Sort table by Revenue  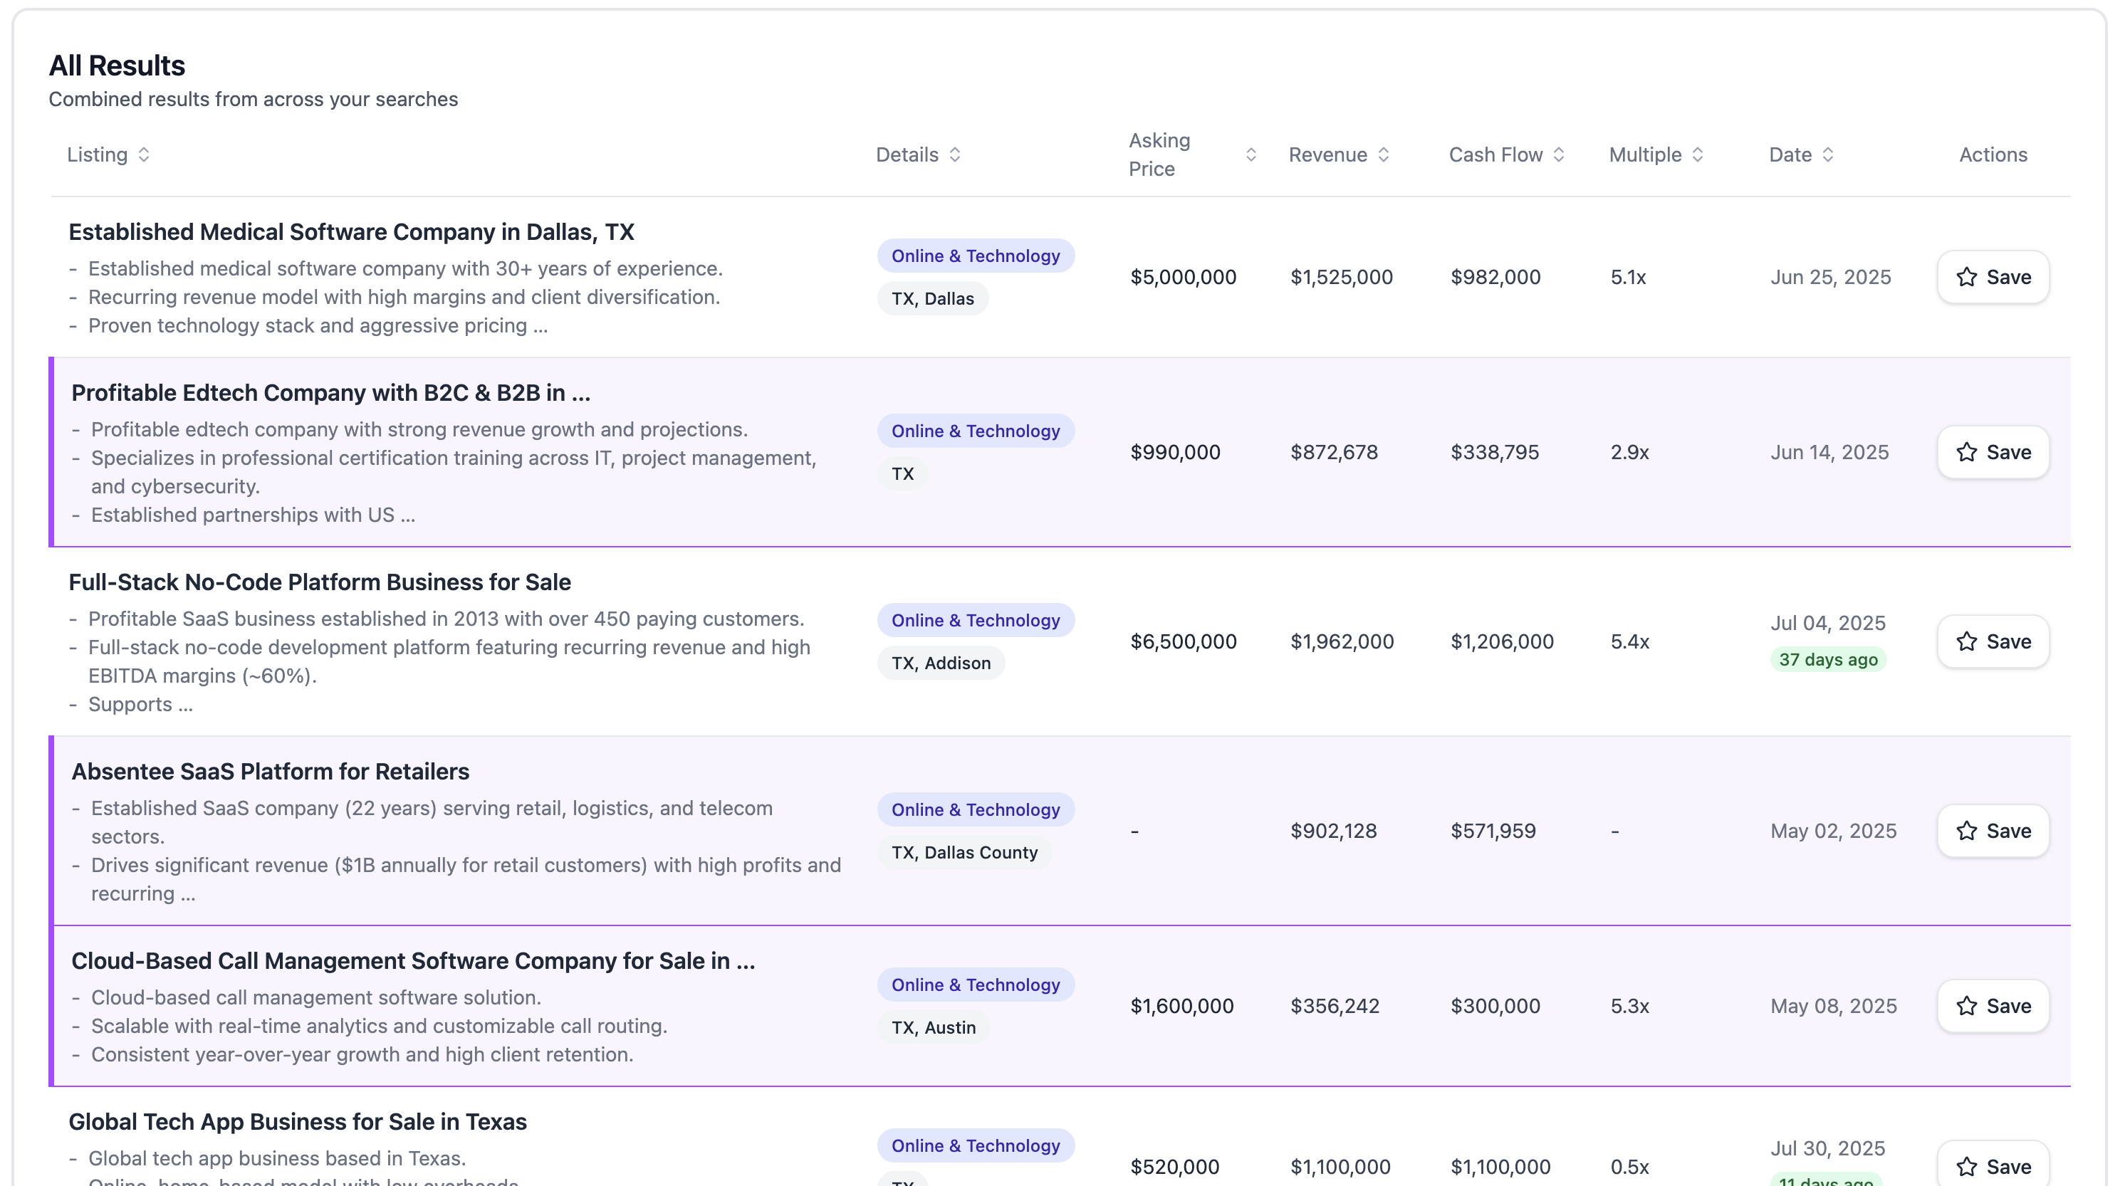pyautogui.click(x=1384, y=155)
